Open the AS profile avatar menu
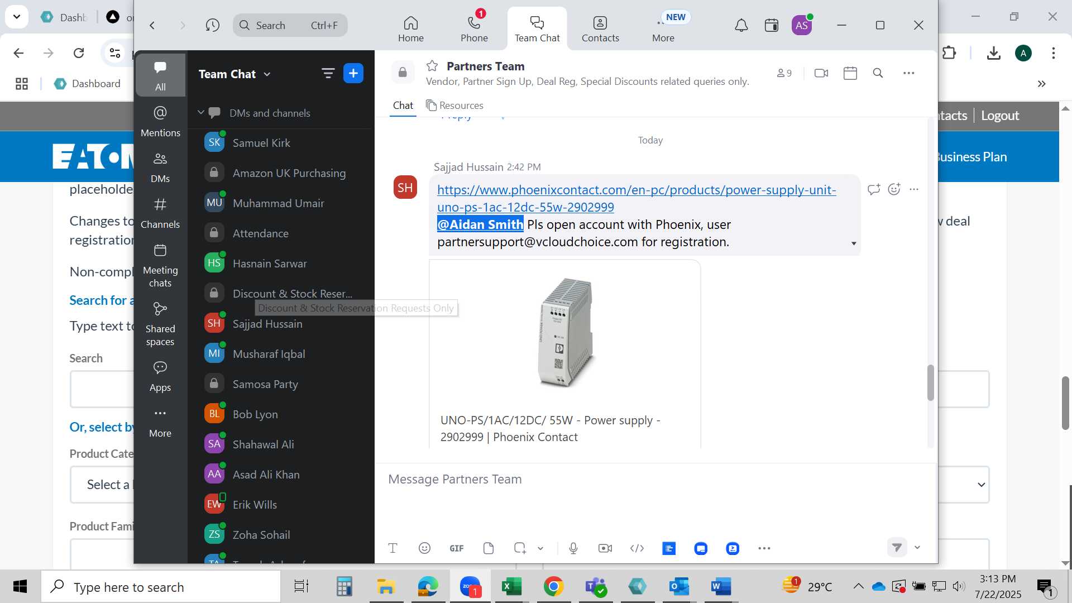This screenshot has width=1072, height=603. [x=802, y=25]
